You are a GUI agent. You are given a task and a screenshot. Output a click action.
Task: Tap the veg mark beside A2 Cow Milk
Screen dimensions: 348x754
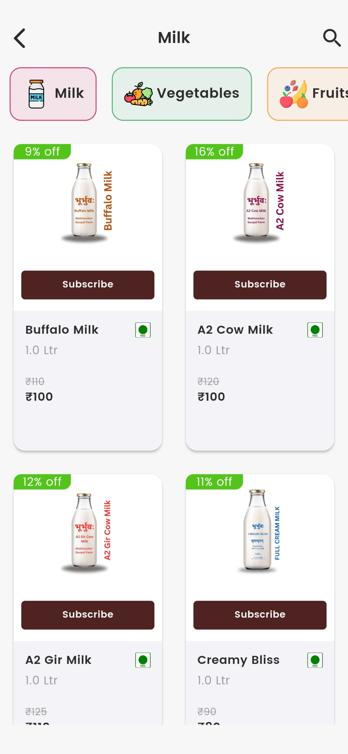pos(315,330)
